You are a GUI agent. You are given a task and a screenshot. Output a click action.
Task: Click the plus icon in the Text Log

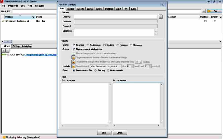4,51
